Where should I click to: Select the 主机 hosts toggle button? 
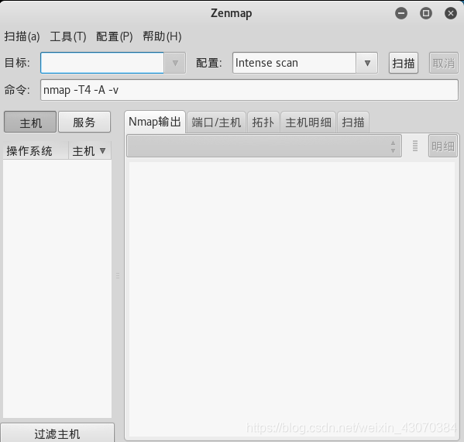point(30,122)
